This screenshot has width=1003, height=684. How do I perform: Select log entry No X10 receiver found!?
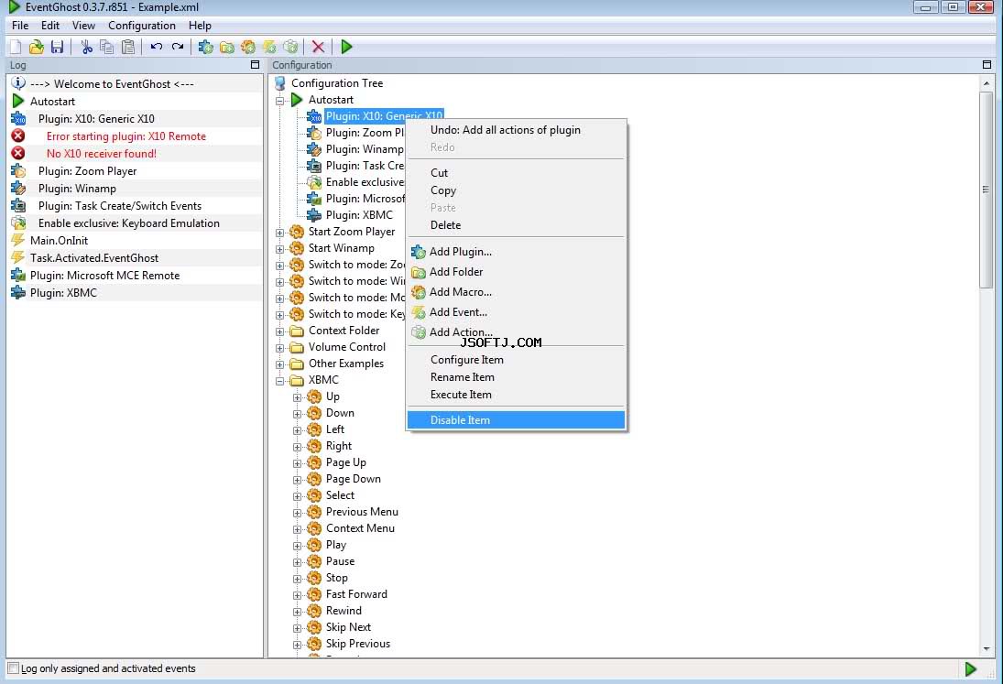point(101,154)
